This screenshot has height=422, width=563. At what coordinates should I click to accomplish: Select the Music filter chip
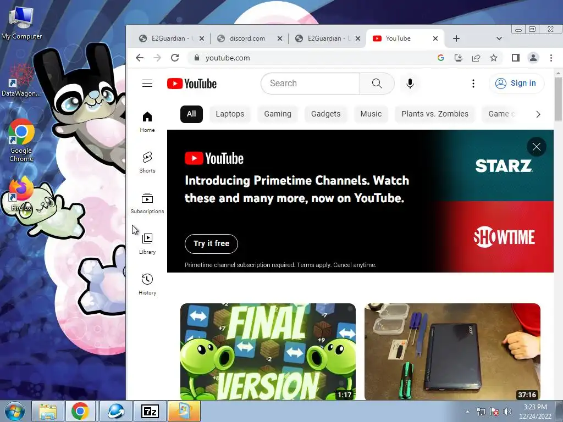(x=371, y=114)
